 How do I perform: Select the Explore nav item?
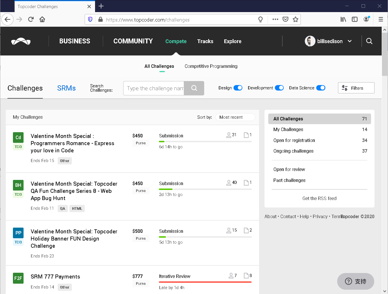tap(233, 41)
